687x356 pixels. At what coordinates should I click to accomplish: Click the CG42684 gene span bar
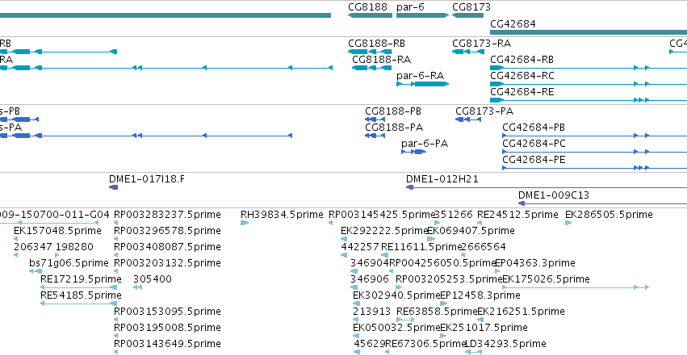pos(589,32)
